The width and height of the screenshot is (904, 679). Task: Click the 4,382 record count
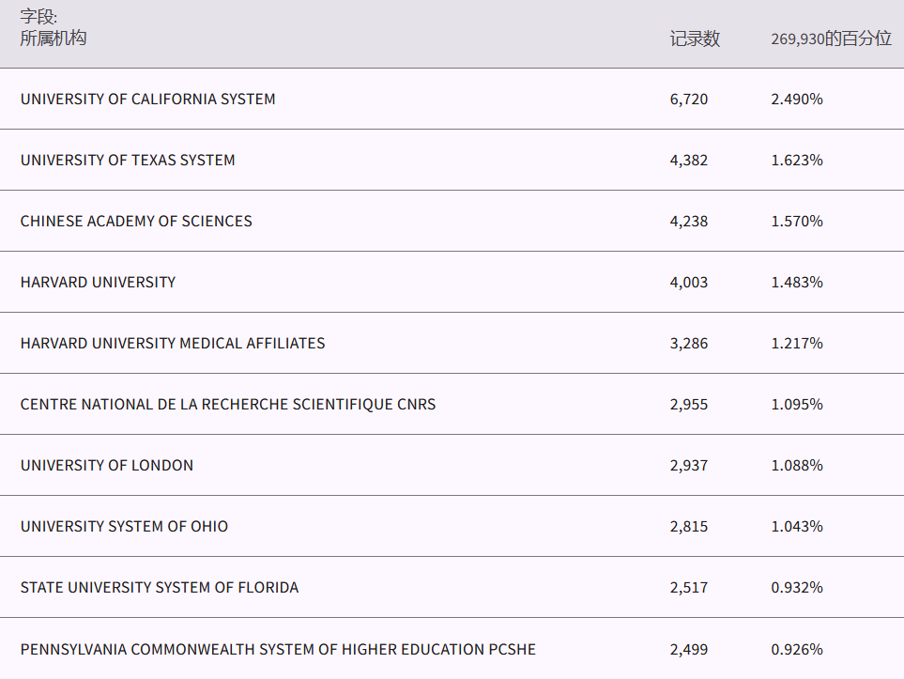689,160
